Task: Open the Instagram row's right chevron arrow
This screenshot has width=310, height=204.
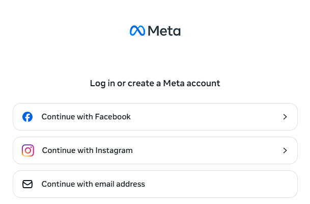Action: pos(285,150)
